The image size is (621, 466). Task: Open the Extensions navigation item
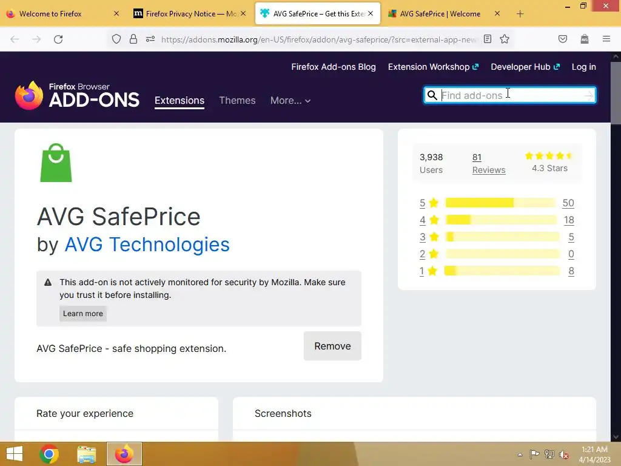click(180, 101)
